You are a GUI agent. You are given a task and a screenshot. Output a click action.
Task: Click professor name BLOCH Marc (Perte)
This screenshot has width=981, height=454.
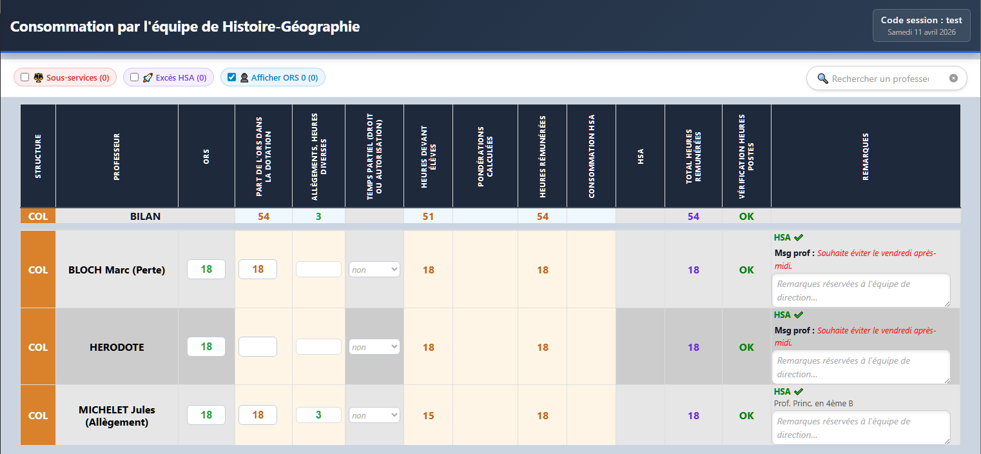pyautogui.click(x=117, y=270)
